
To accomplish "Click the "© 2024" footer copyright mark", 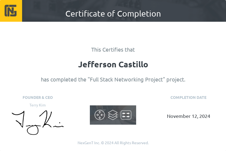I will pos(107,143).
